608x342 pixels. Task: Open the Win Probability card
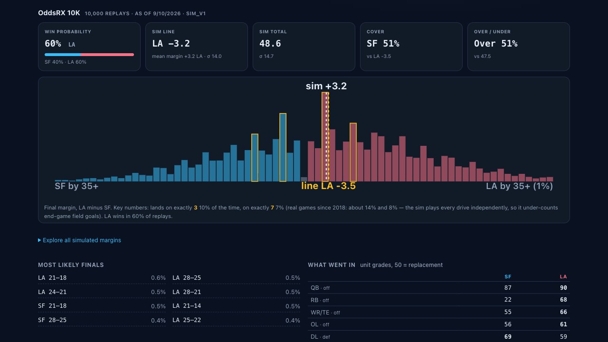(89, 47)
